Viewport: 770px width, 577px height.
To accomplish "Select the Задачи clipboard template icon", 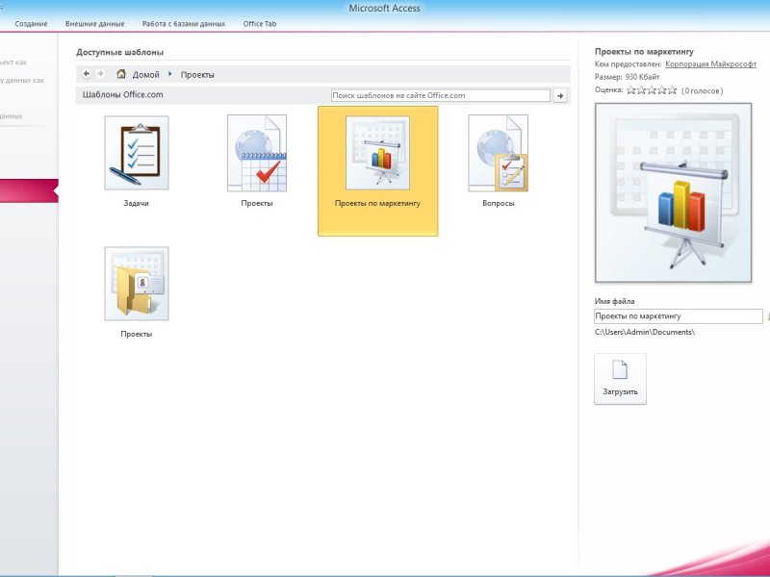I will coord(137,153).
